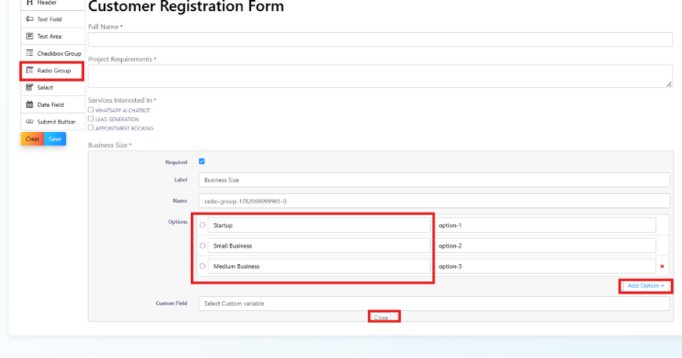Edit the option-3 value field

coord(545,266)
